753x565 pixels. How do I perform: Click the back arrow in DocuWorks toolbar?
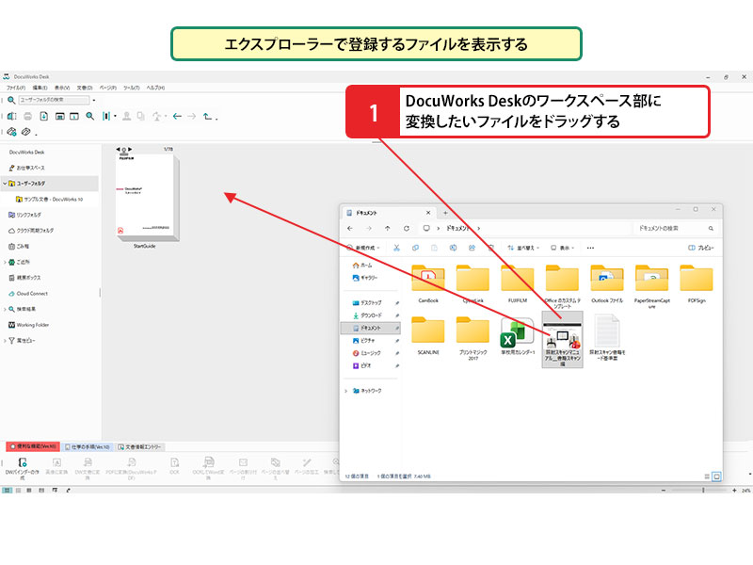coord(177,116)
